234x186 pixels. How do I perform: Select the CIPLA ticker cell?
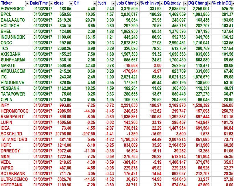point(15,100)
